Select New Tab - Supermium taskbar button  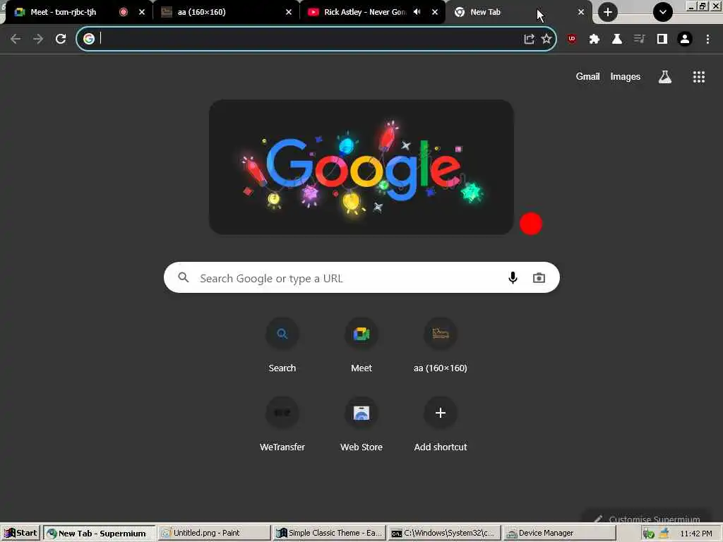[99, 534]
